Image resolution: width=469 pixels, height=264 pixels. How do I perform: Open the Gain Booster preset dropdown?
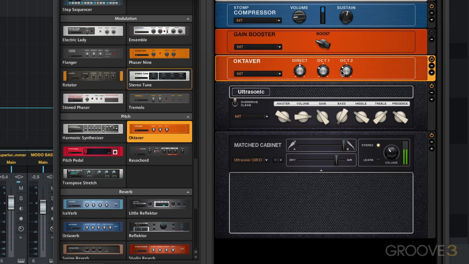click(258, 47)
